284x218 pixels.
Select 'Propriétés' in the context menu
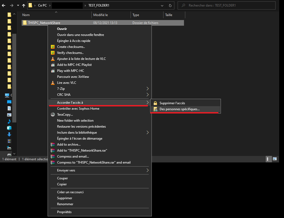coord(64,212)
